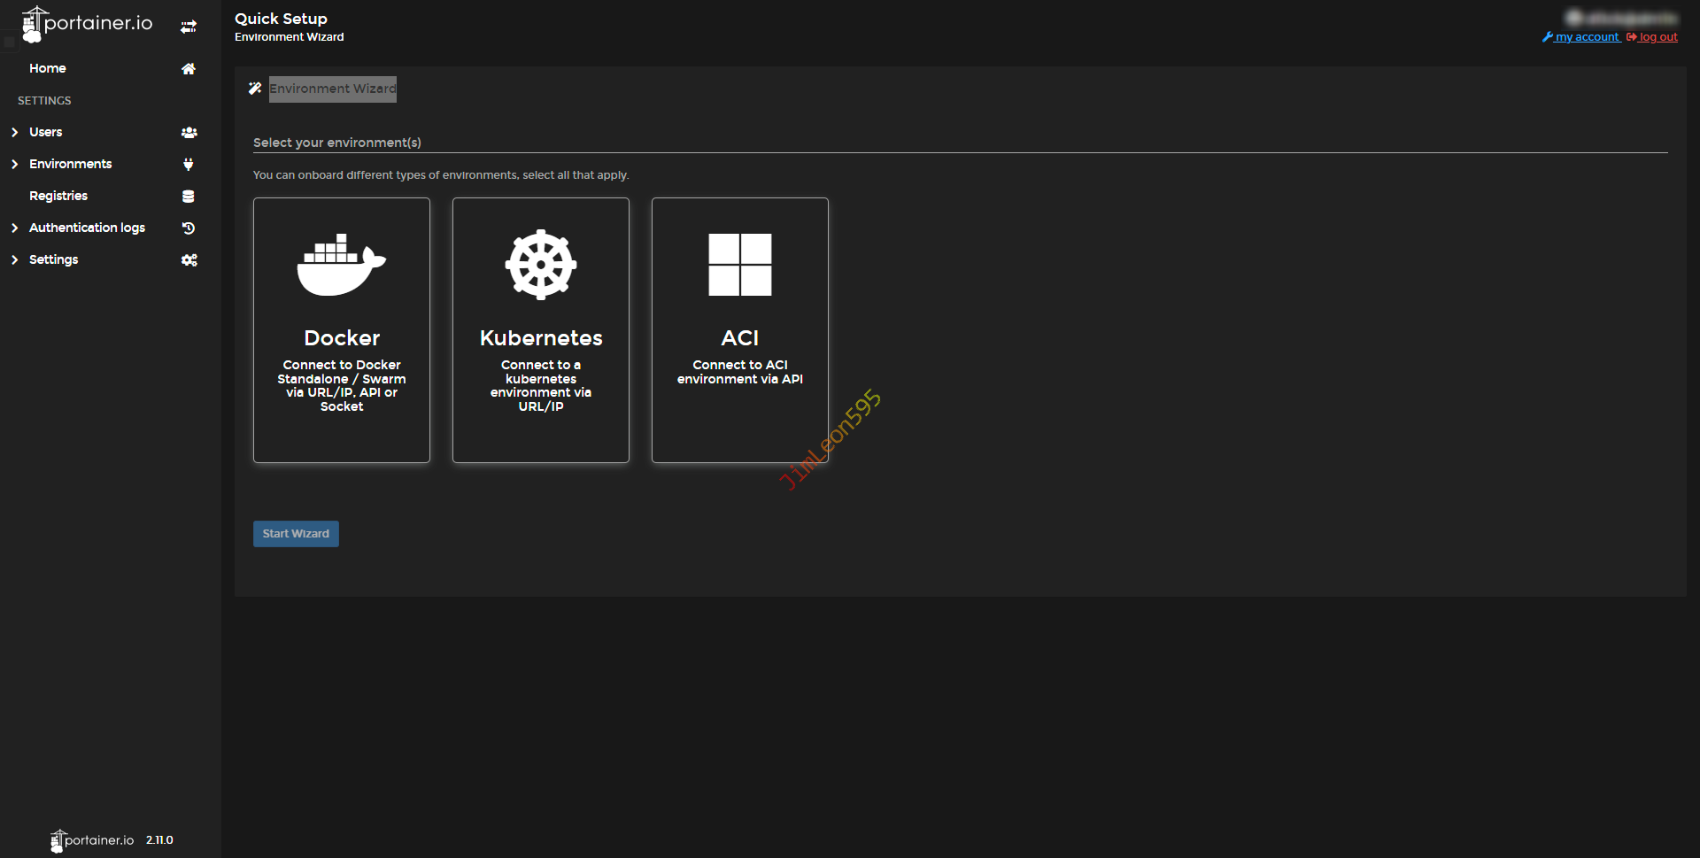The height and width of the screenshot is (858, 1700).
Task: Select the Docker environment tile
Action: [342, 329]
